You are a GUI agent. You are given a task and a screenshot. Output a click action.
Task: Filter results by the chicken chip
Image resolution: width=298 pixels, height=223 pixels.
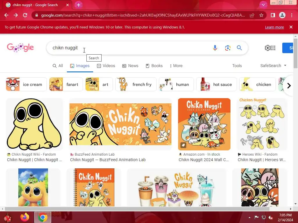[257, 84]
